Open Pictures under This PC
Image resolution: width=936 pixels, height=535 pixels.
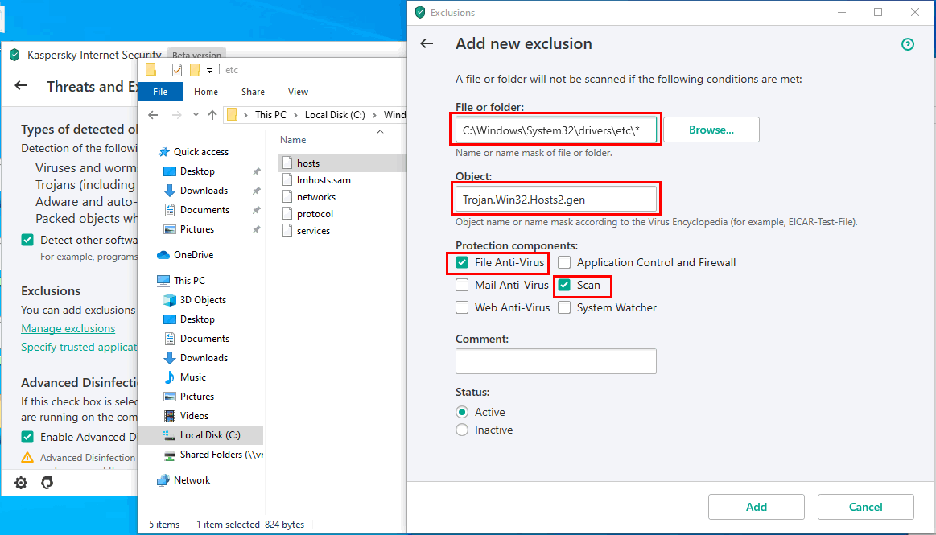pos(197,397)
